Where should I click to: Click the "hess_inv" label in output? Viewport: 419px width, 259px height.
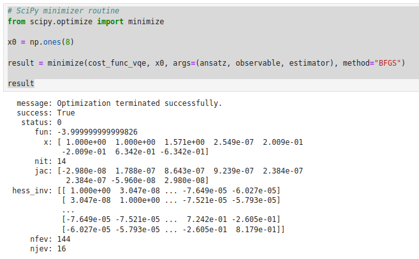coord(30,191)
